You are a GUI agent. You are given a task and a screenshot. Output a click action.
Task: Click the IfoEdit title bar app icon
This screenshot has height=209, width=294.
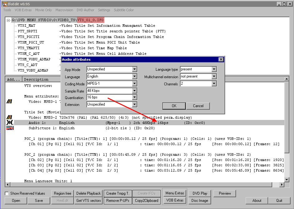[4, 4]
